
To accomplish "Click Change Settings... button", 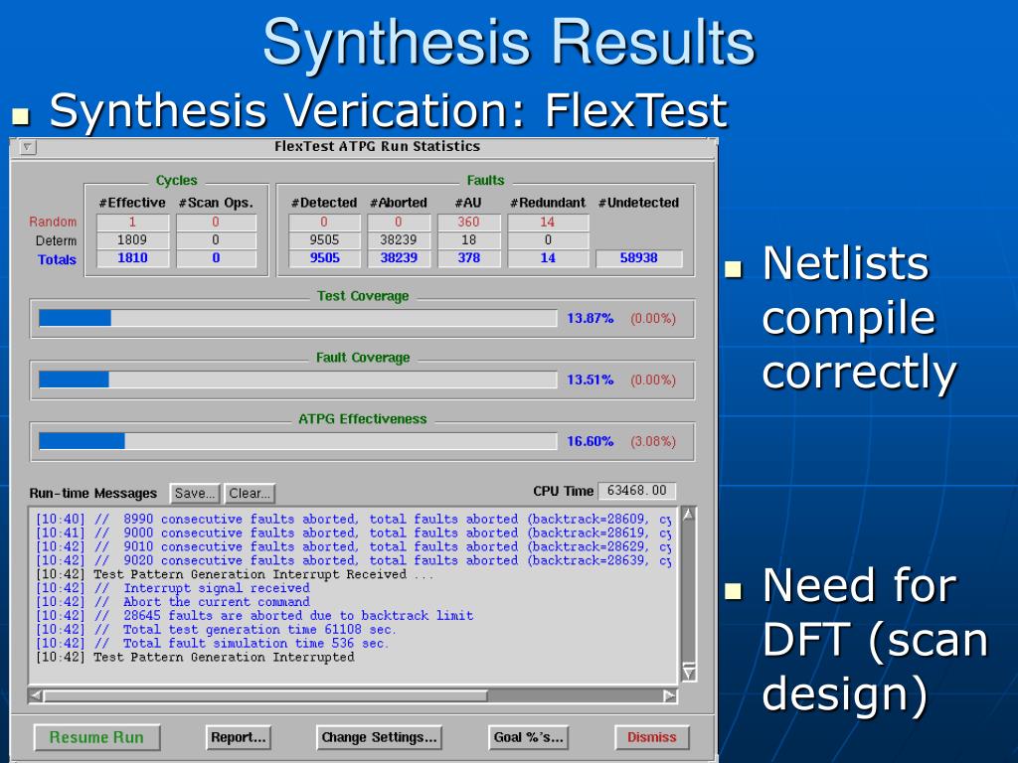I will click(379, 738).
